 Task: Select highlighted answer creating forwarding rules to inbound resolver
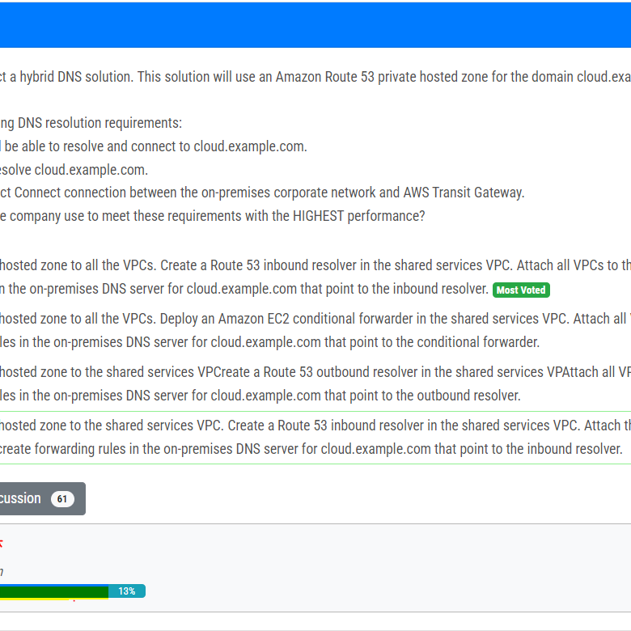(x=315, y=438)
